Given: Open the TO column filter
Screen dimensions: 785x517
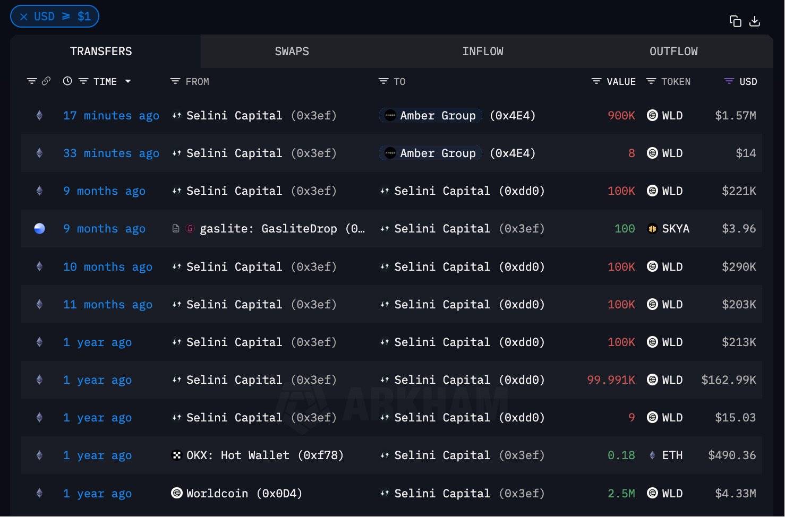Looking at the screenshot, I should [x=383, y=81].
